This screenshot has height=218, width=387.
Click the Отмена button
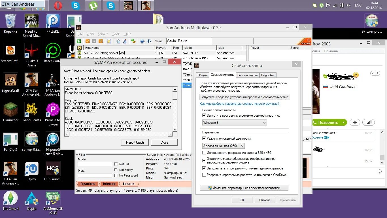(265, 200)
